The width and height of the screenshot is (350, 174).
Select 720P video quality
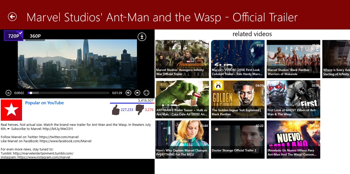tap(14, 36)
